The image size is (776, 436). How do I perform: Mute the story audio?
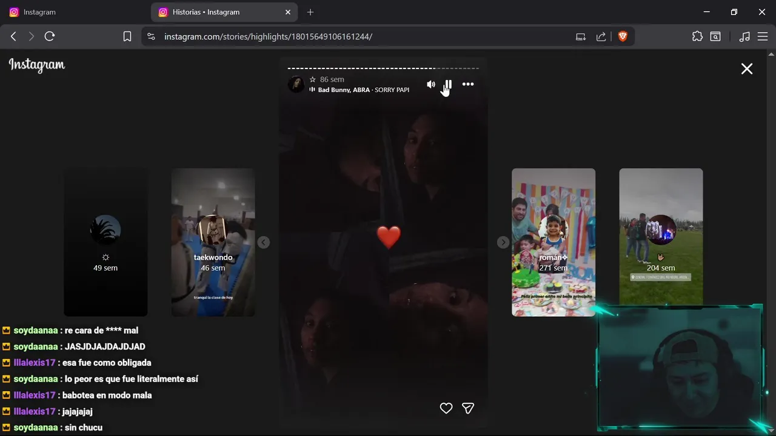click(x=430, y=84)
